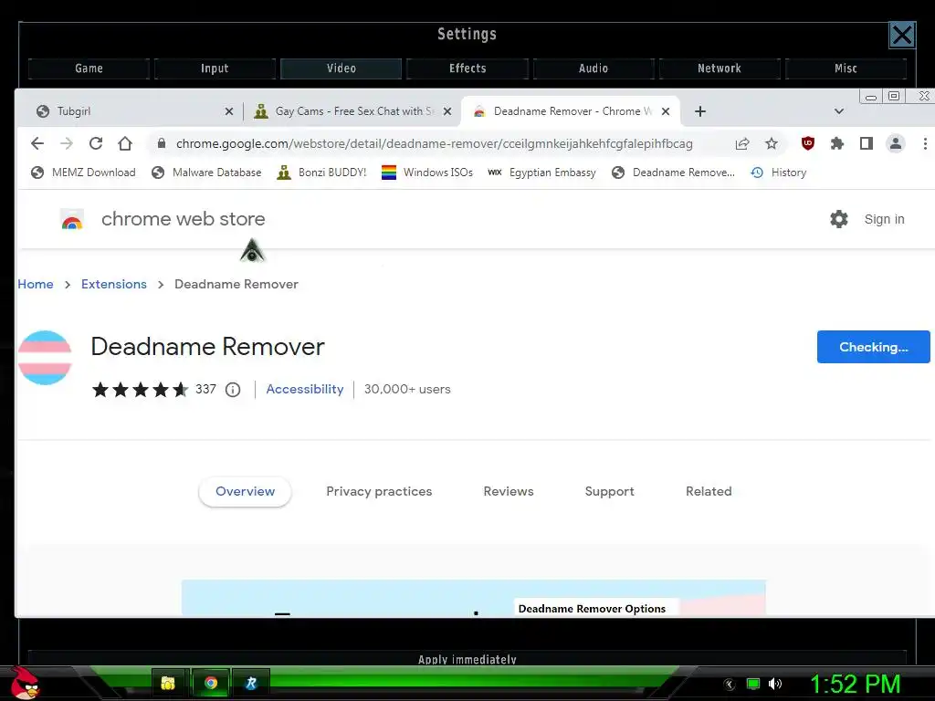Viewport: 935px width, 701px height.
Task: Open the Network tab in Settings window
Action: coord(720,68)
